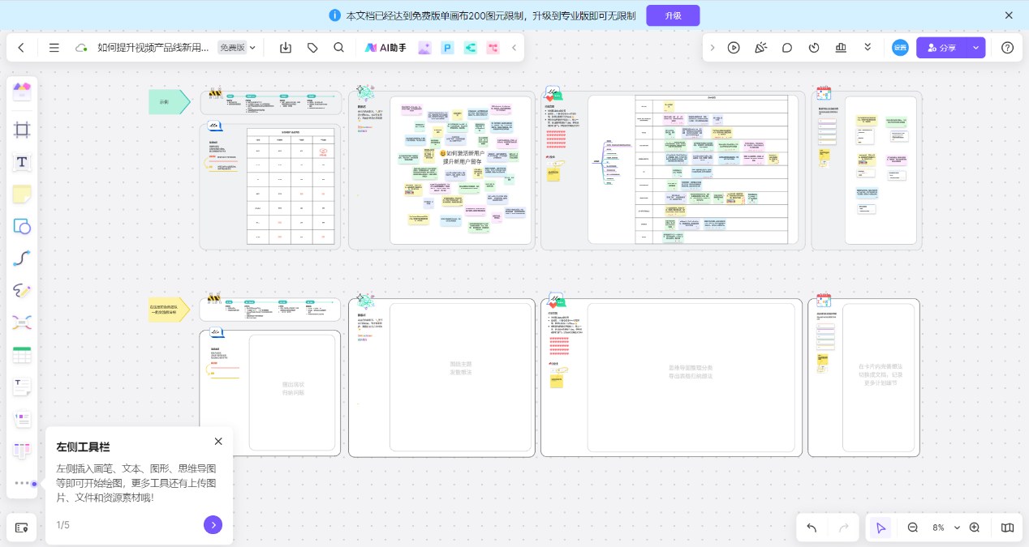The image size is (1029, 547).
Task: Select the Shapes tool
Action: [x=22, y=226]
